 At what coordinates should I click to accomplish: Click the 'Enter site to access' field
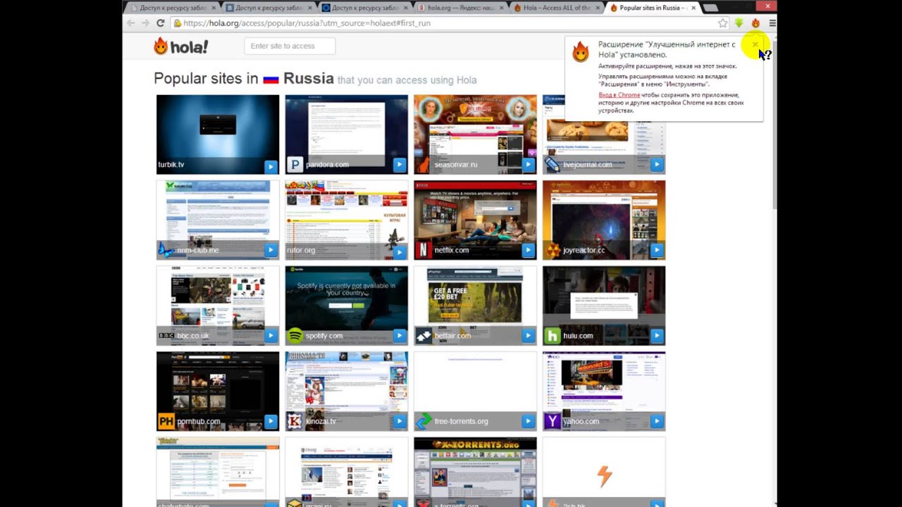click(290, 46)
